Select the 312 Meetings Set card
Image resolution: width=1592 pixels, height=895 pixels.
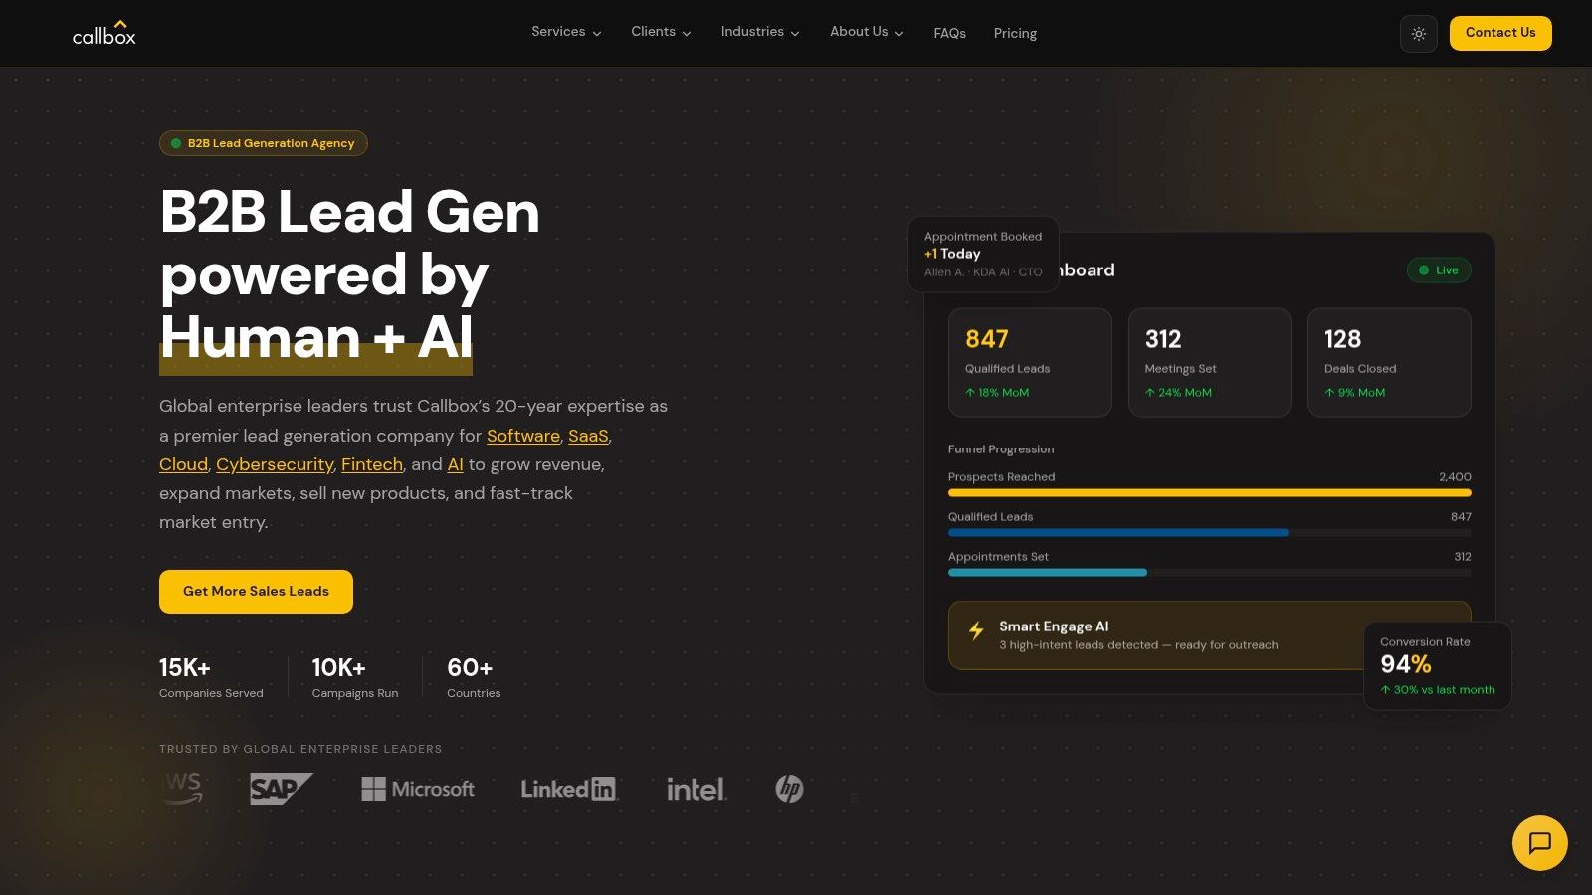[1210, 362]
